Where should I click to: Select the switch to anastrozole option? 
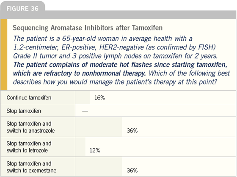click(x=30, y=127)
